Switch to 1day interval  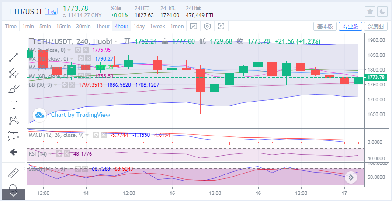click(139, 27)
